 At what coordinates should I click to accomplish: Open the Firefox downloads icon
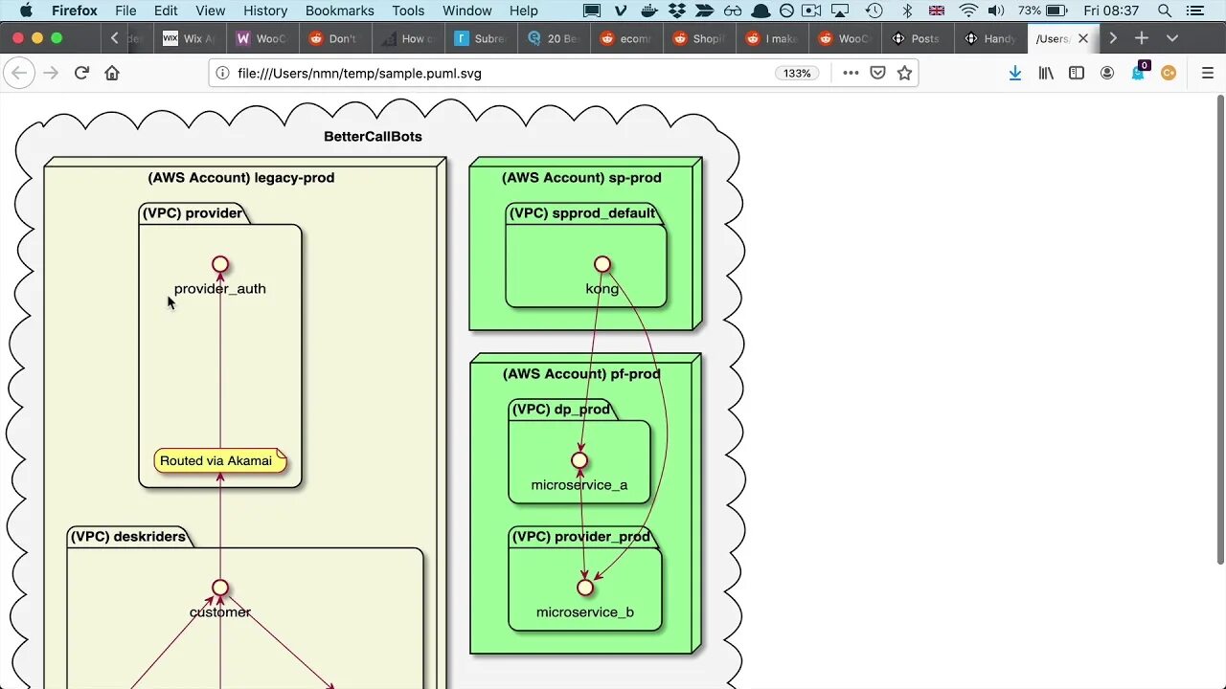(1015, 73)
